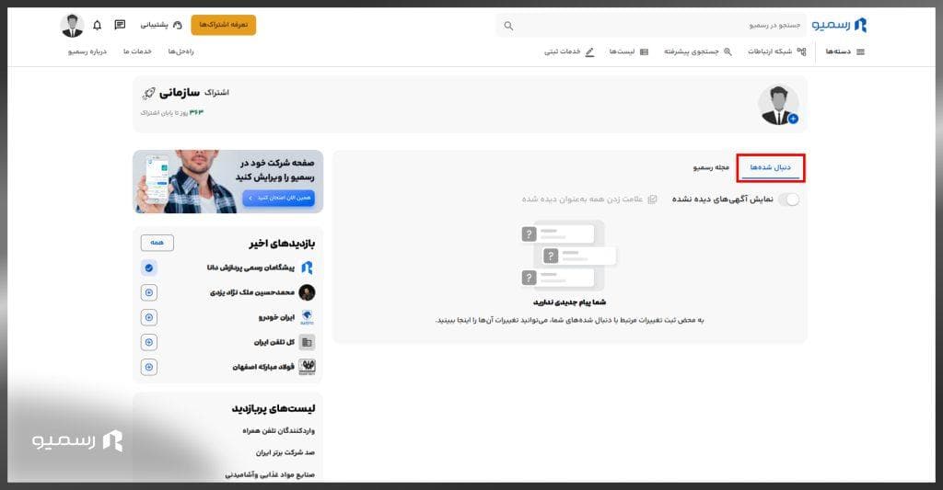Open جستجوی پیشرفته advanced search

pyautogui.click(x=698, y=51)
